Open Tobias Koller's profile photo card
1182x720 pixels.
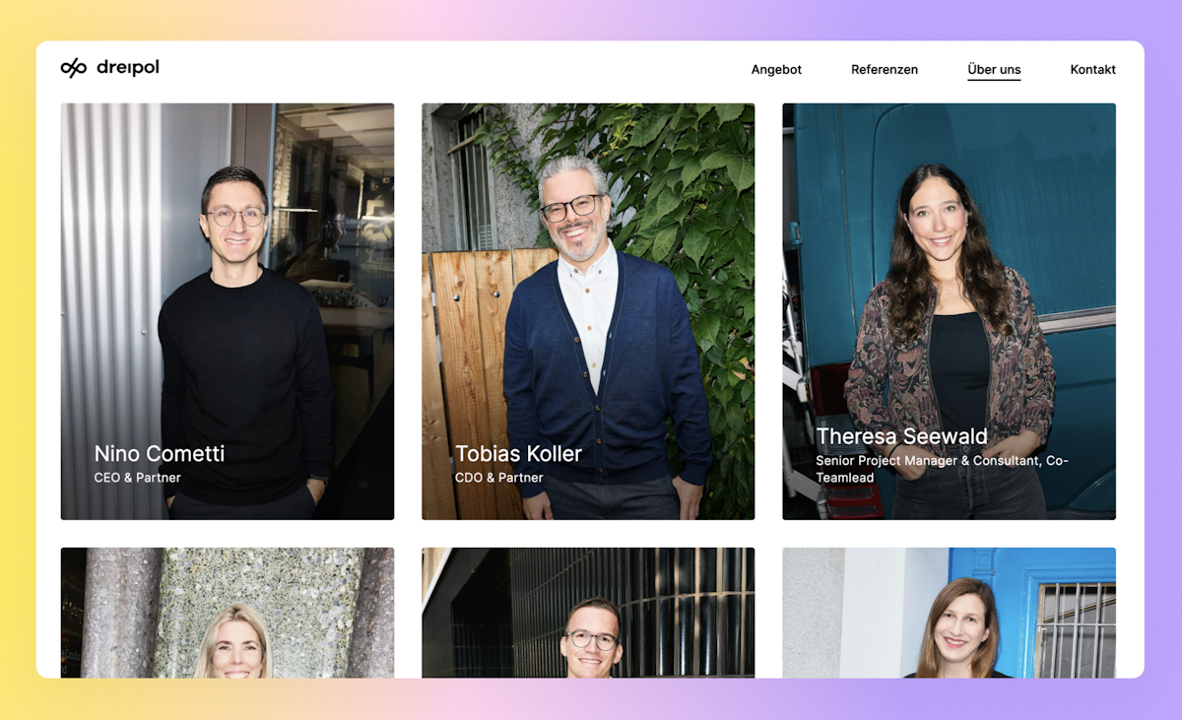coord(588,311)
